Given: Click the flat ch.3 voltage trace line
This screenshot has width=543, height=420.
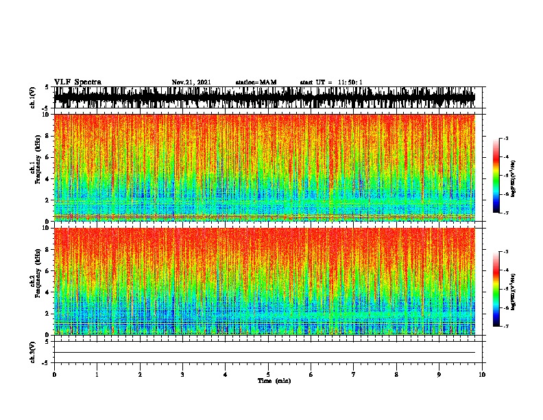Looking at the screenshot, I should (x=265, y=353).
